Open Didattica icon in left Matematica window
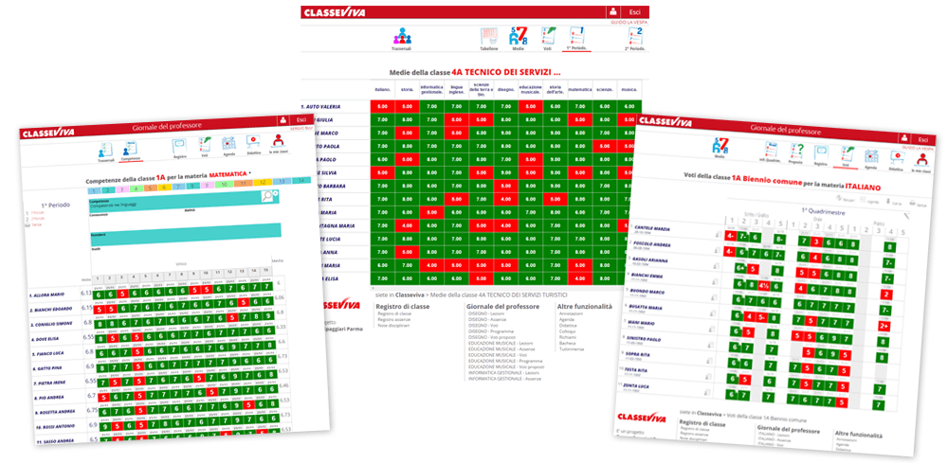 [x=253, y=145]
